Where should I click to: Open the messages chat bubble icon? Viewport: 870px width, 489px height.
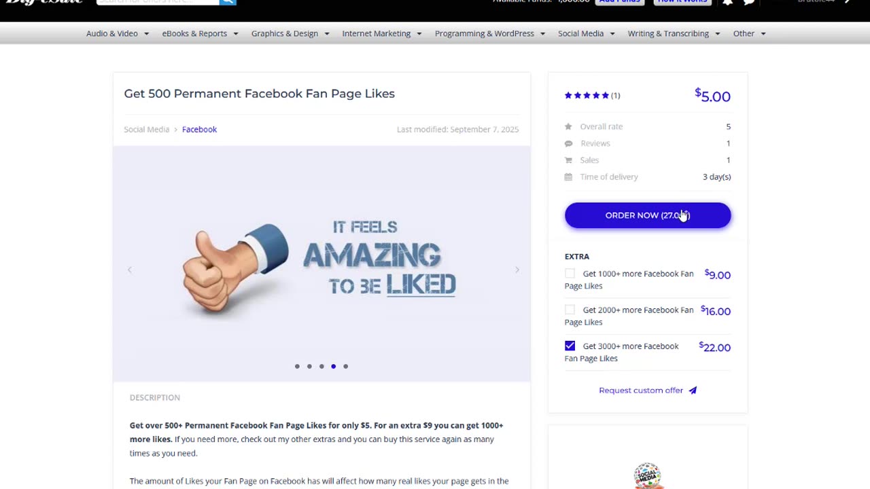749,3
